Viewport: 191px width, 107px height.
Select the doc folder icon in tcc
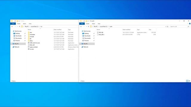(x=29, y=32)
